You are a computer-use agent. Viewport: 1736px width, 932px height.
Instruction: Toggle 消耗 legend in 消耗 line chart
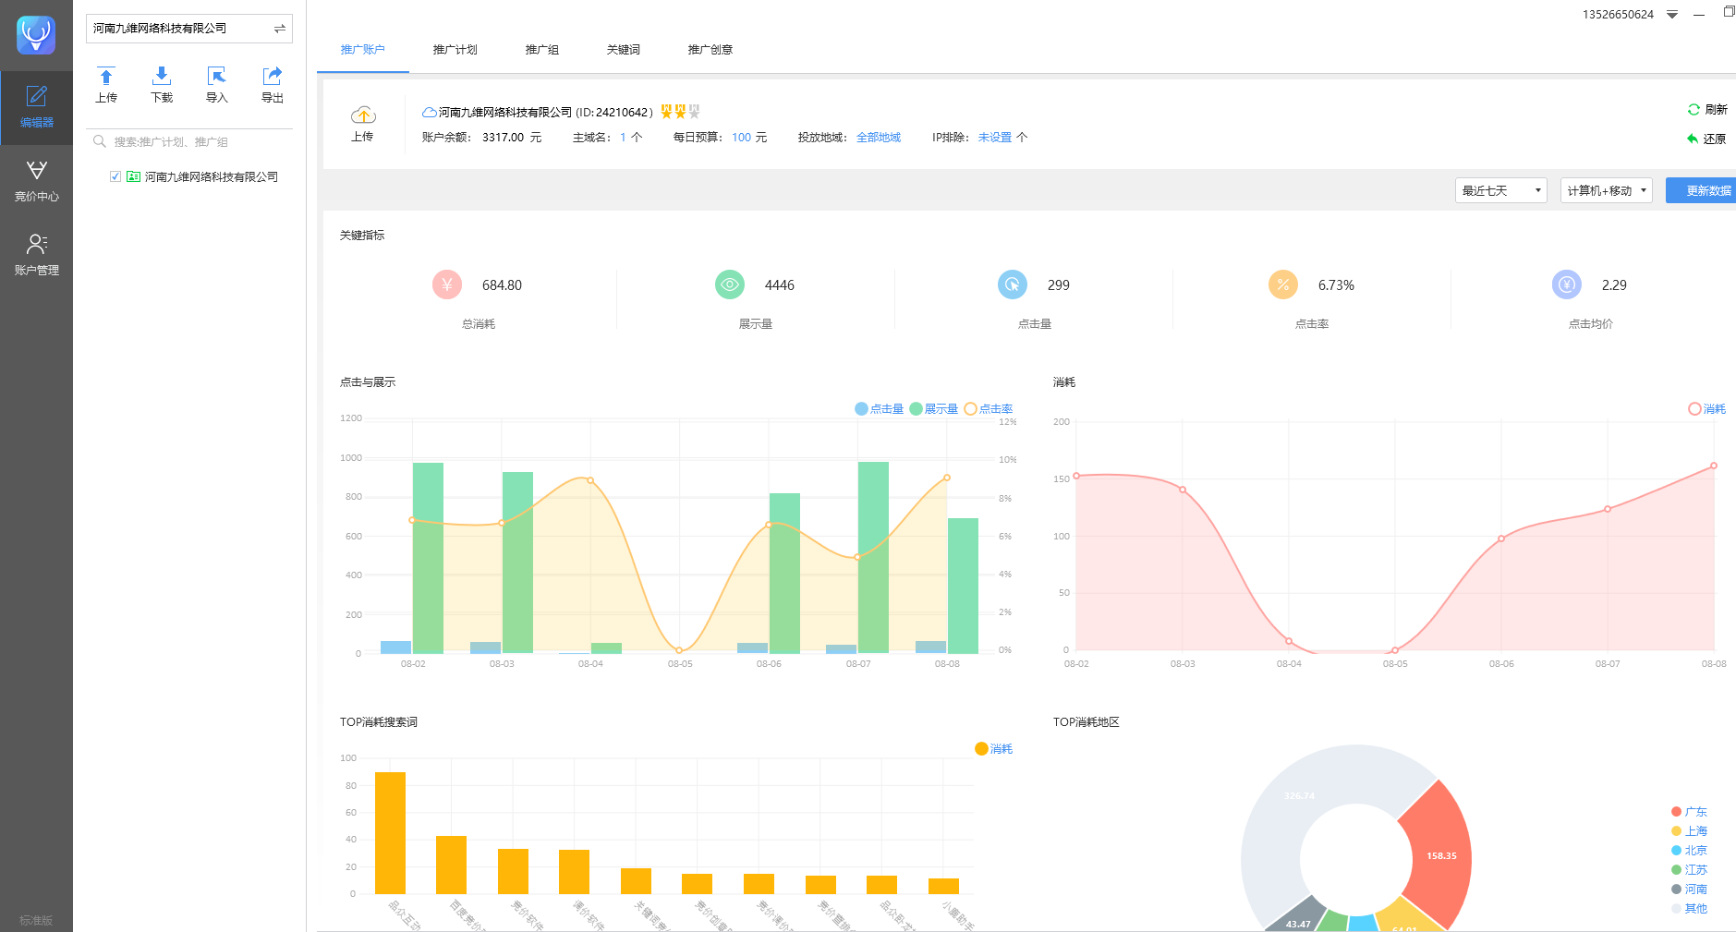click(x=1706, y=409)
